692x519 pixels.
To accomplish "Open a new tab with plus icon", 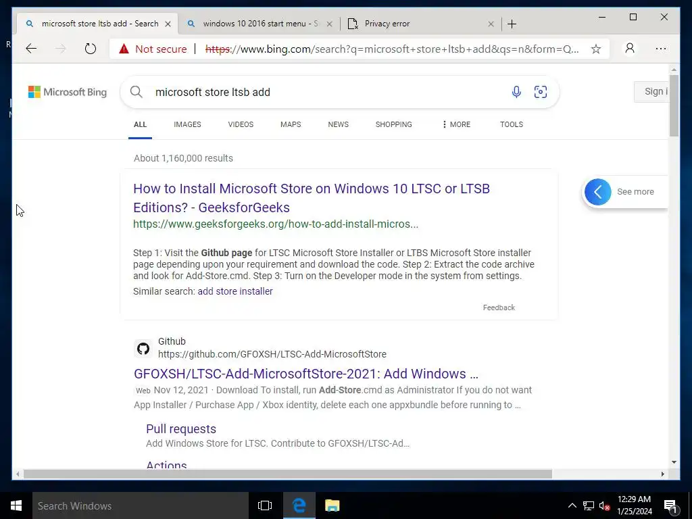I will tap(512, 24).
